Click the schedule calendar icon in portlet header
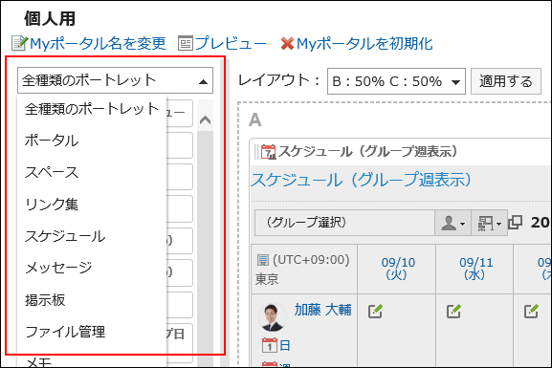Screen dimensions: 552x368 pos(268,152)
